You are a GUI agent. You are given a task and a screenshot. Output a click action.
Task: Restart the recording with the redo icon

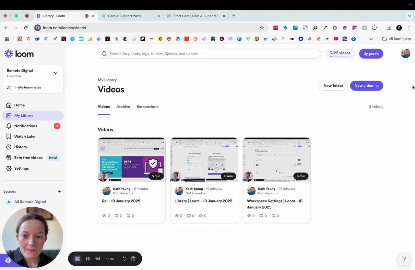pos(124,259)
